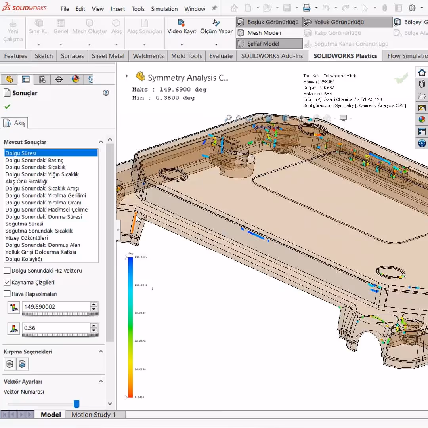The height and width of the screenshot is (428, 428).
Task: Collapse the Mevcut Sonuçlar section
Action: coord(101,142)
